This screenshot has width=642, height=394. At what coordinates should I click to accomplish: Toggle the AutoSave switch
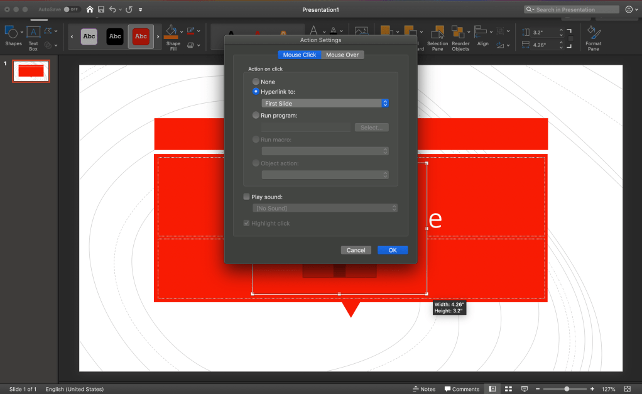(x=72, y=9)
